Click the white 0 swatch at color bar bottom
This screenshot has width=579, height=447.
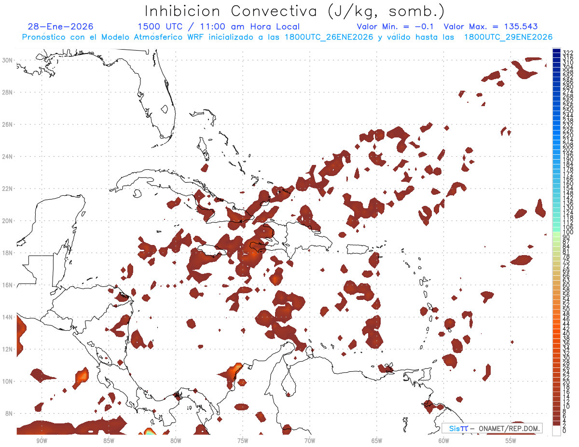click(556, 430)
